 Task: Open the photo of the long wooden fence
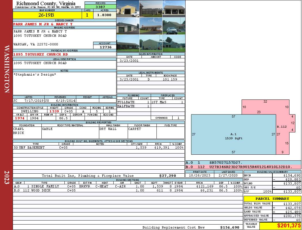(x=151, y=9)
